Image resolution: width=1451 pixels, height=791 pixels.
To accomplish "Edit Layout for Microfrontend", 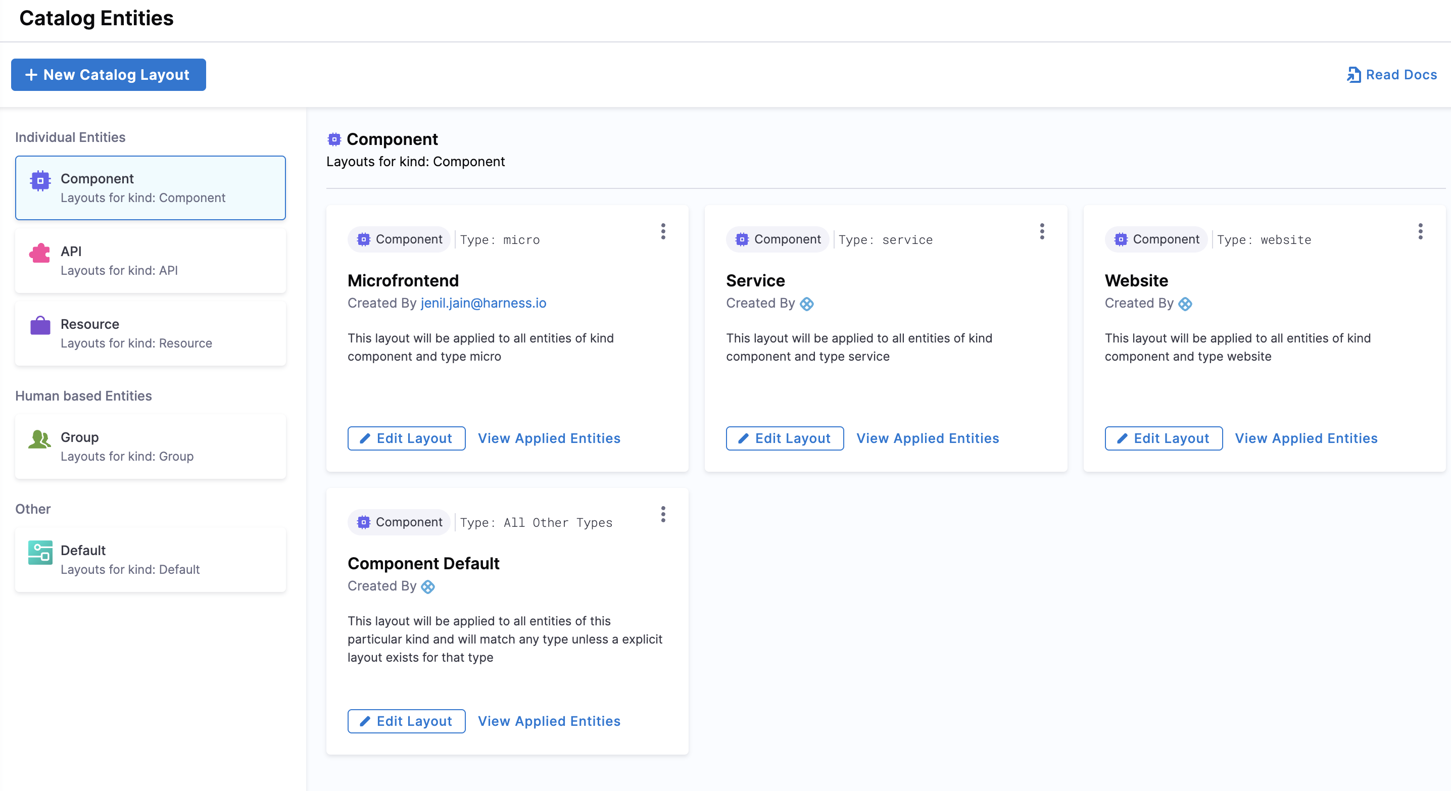I will (x=406, y=438).
